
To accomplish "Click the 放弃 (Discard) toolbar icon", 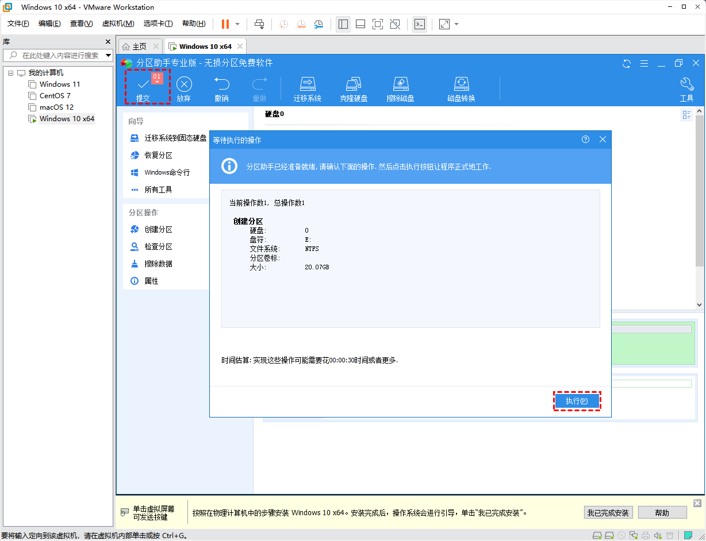I will click(x=184, y=84).
